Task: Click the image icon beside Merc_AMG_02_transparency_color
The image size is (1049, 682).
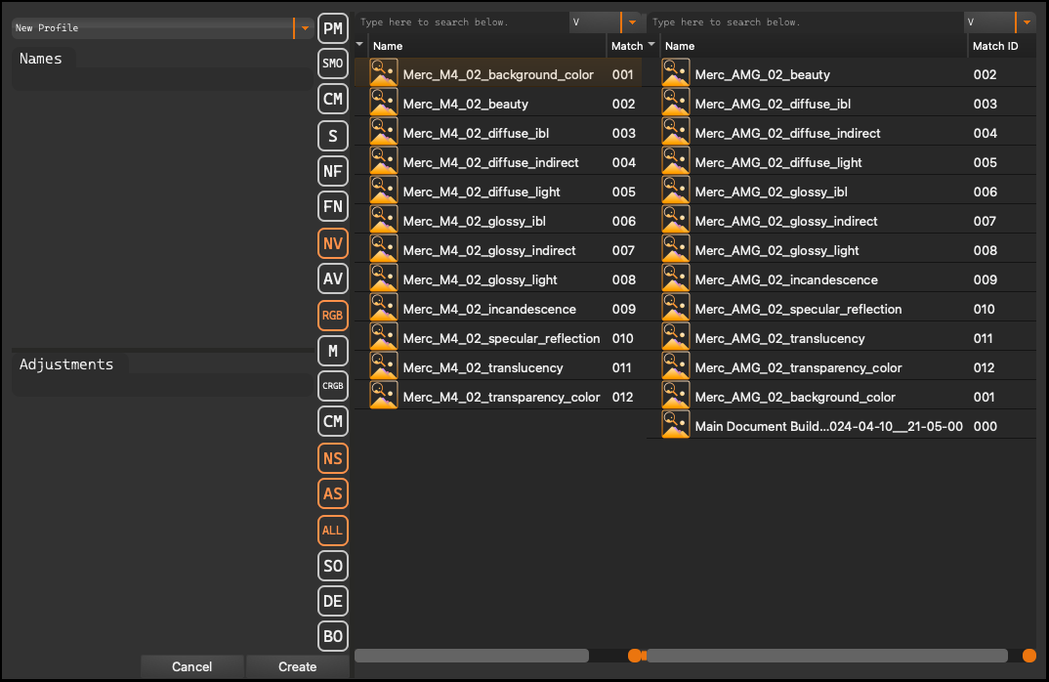Action: [676, 367]
